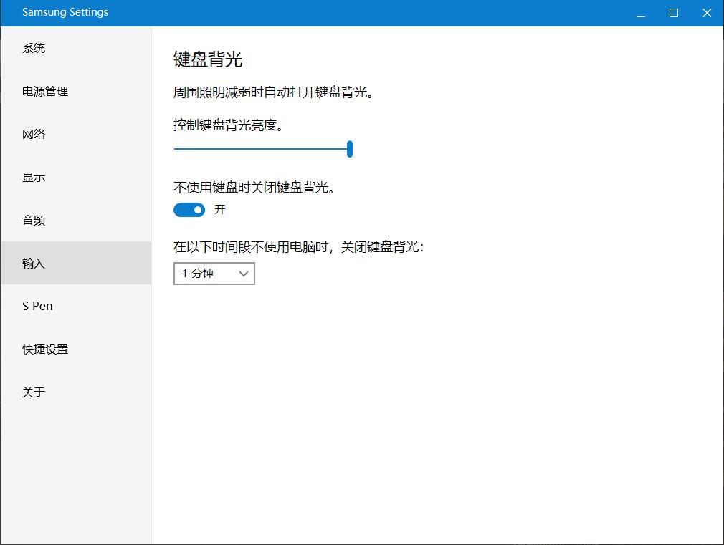Image resolution: width=724 pixels, height=545 pixels.
Task: Click the chevron on the timeout dropdown
Action: pyautogui.click(x=243, y=274)
